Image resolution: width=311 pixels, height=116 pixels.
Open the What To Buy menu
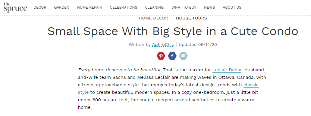pos(184,7)
